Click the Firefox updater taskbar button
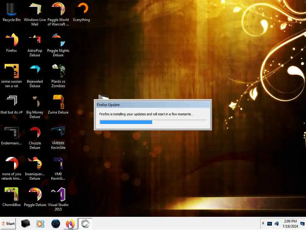This screenshot has width=306, height=230. pyautogui.click(x=85, y=223)
